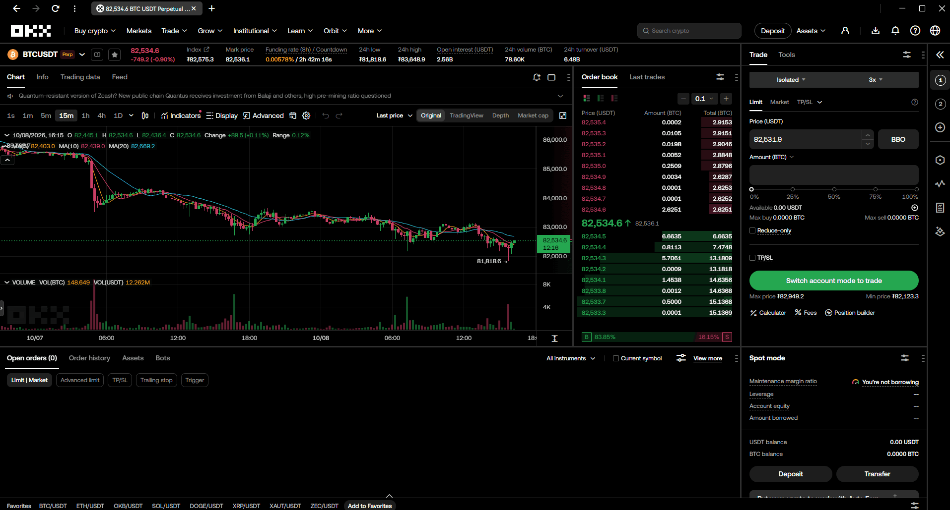The height and width of the screenshot is (510, 950).
Task: Open the price alert bell on chart
Action: [x=537, y=77]
